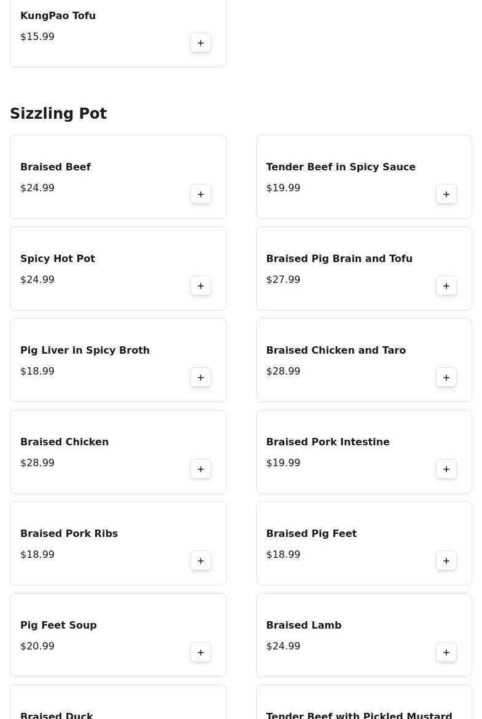This screenshot has width=482, height=719.
Task: Click the Sizzling Pot section heading
Action: point(58,114)
